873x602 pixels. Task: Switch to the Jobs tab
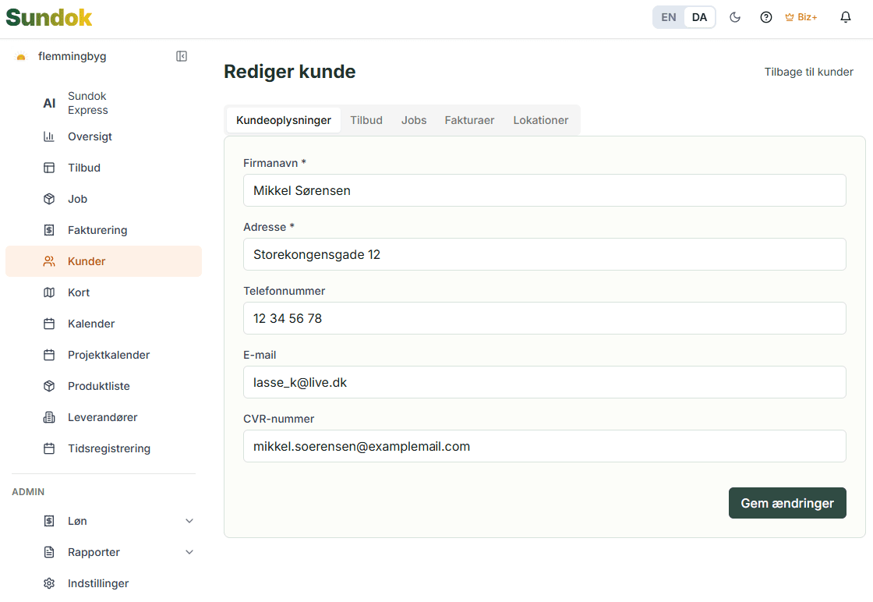pos(414,120)
